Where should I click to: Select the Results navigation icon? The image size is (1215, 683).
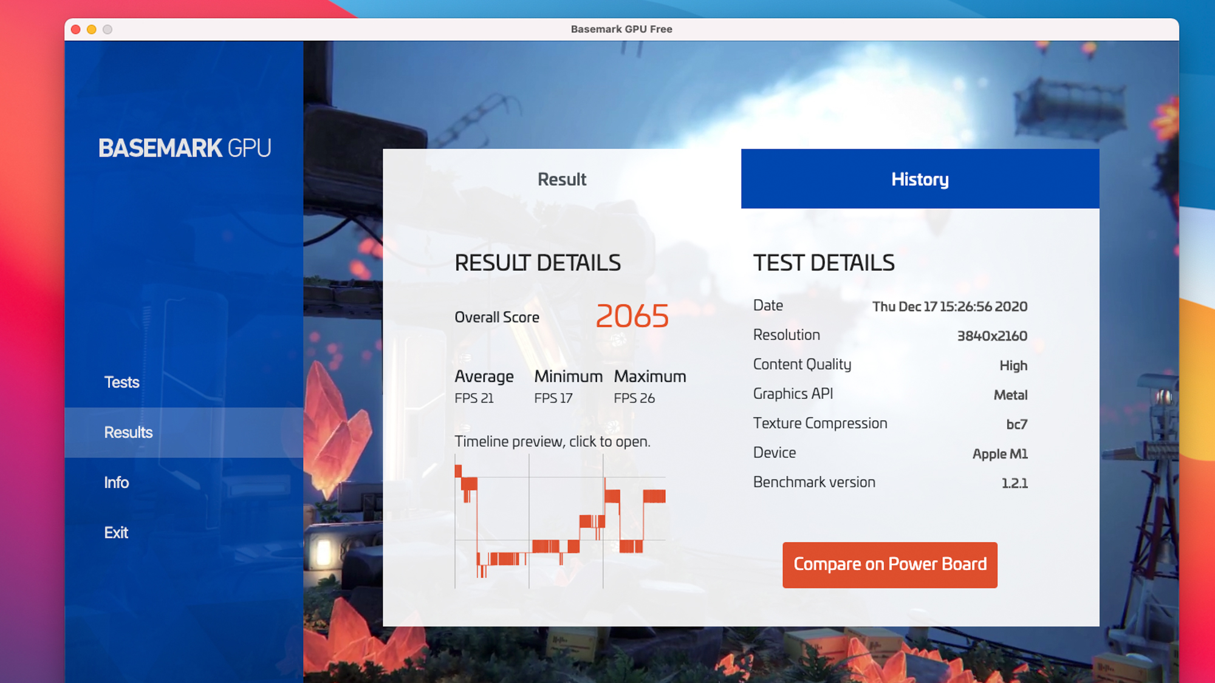128,431
